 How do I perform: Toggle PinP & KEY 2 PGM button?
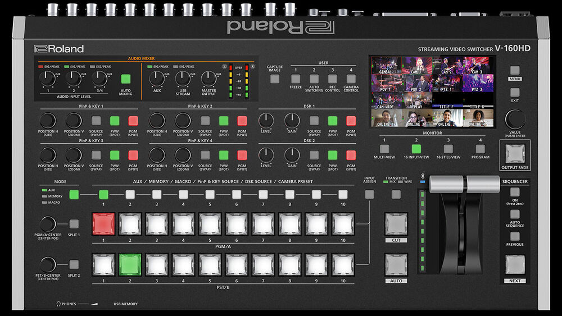pos(242,121)
